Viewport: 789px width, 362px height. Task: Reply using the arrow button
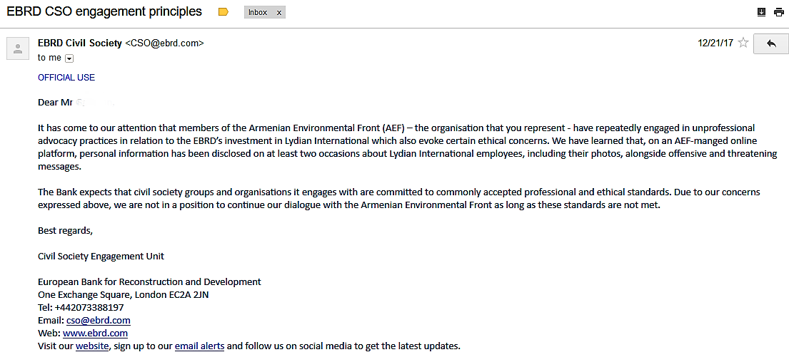pyautogui.click(x=771, y=43)
